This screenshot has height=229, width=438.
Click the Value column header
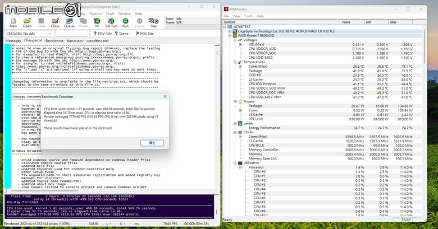(x=346, y=22)
